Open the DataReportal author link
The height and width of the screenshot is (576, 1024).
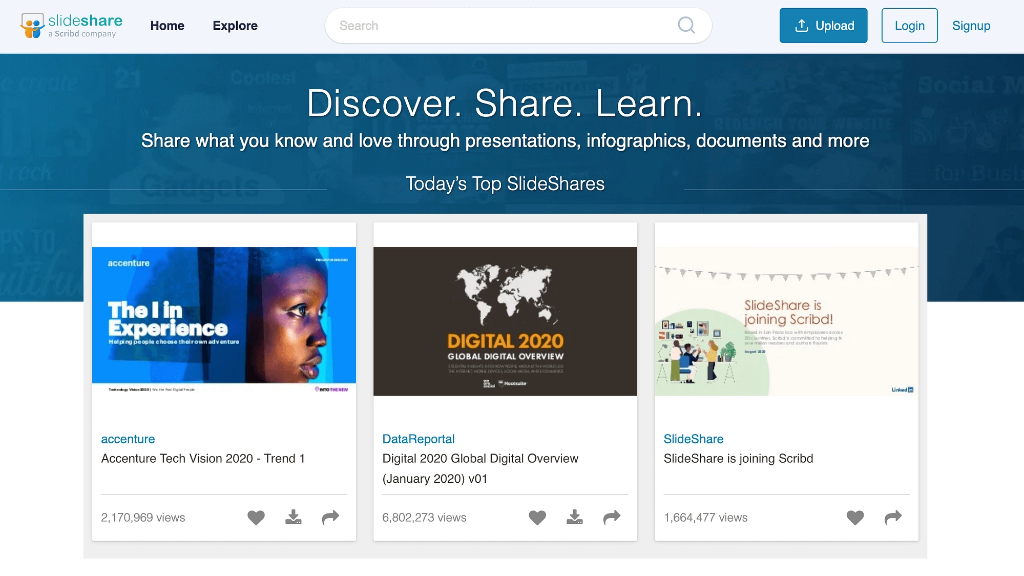click(x=418, y=439)
